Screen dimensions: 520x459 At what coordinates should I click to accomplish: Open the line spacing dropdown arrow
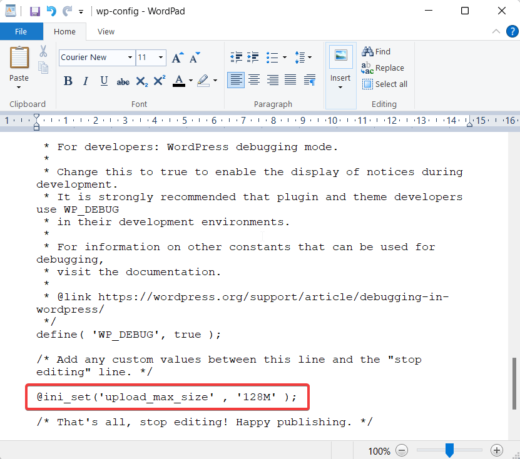point(310,58)
